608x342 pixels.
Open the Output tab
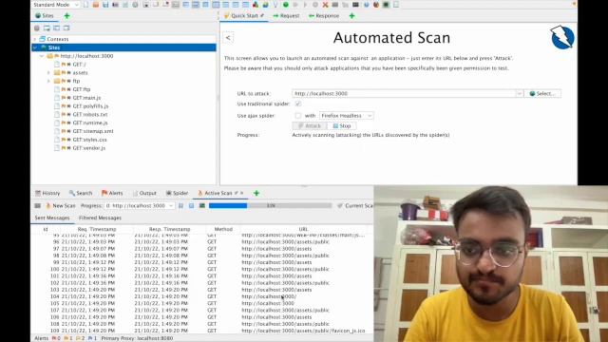[x=144, y=193]
